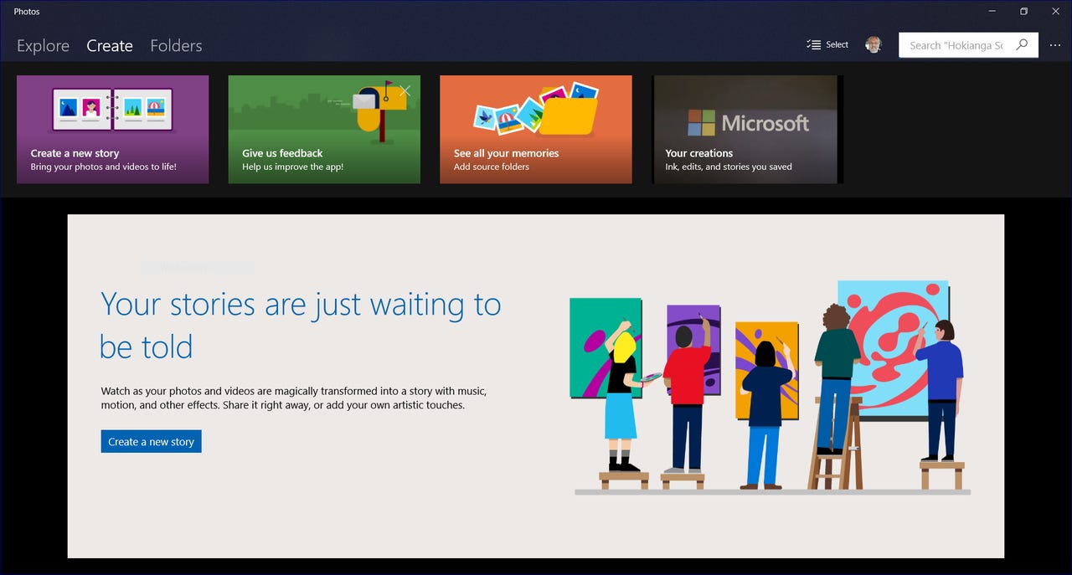Maximize the Photos window
The image size is (1072, 575).
1023,11
